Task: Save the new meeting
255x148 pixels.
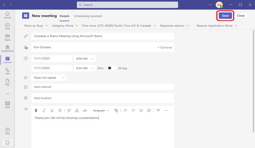Action: click(x=225, y=16)
